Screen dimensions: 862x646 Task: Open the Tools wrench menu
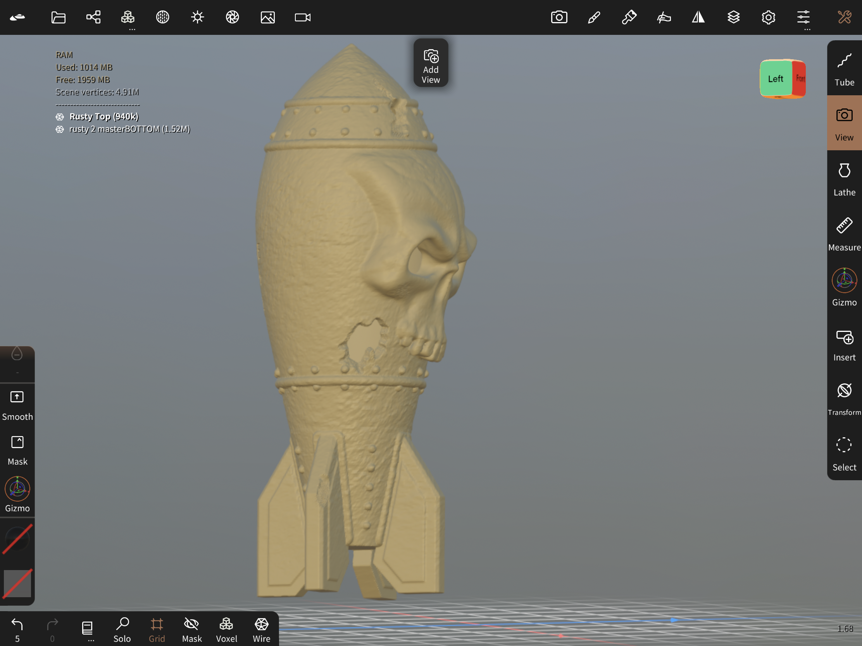[x=845, y=17]
